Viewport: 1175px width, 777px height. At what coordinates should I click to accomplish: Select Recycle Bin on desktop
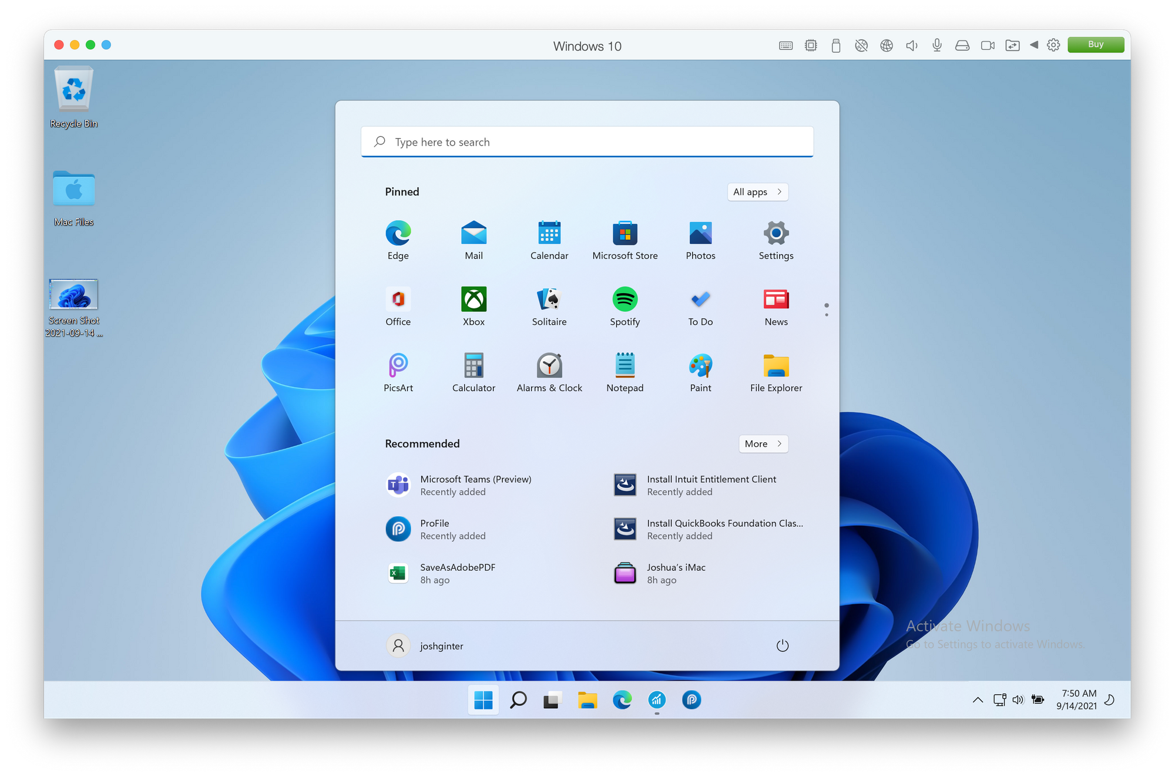[73, 97]
